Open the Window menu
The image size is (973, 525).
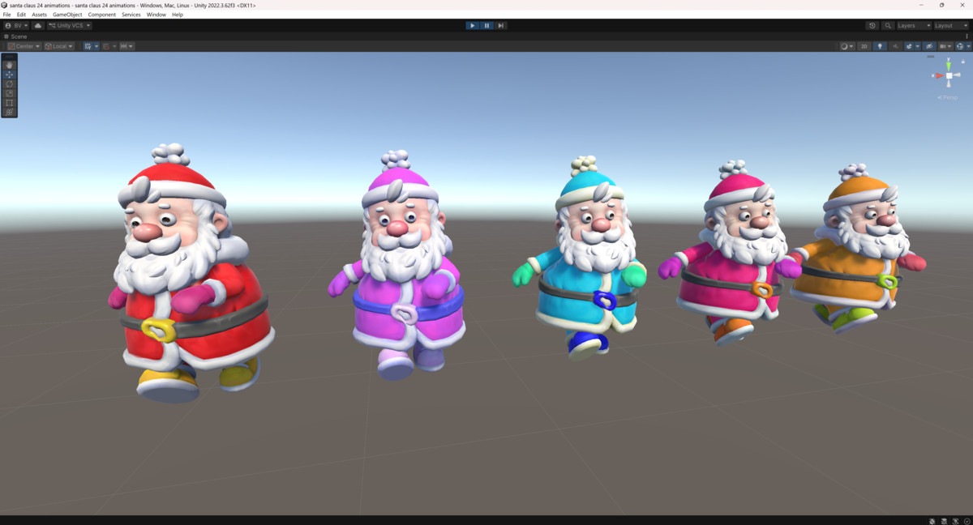[x=156, y=15]
